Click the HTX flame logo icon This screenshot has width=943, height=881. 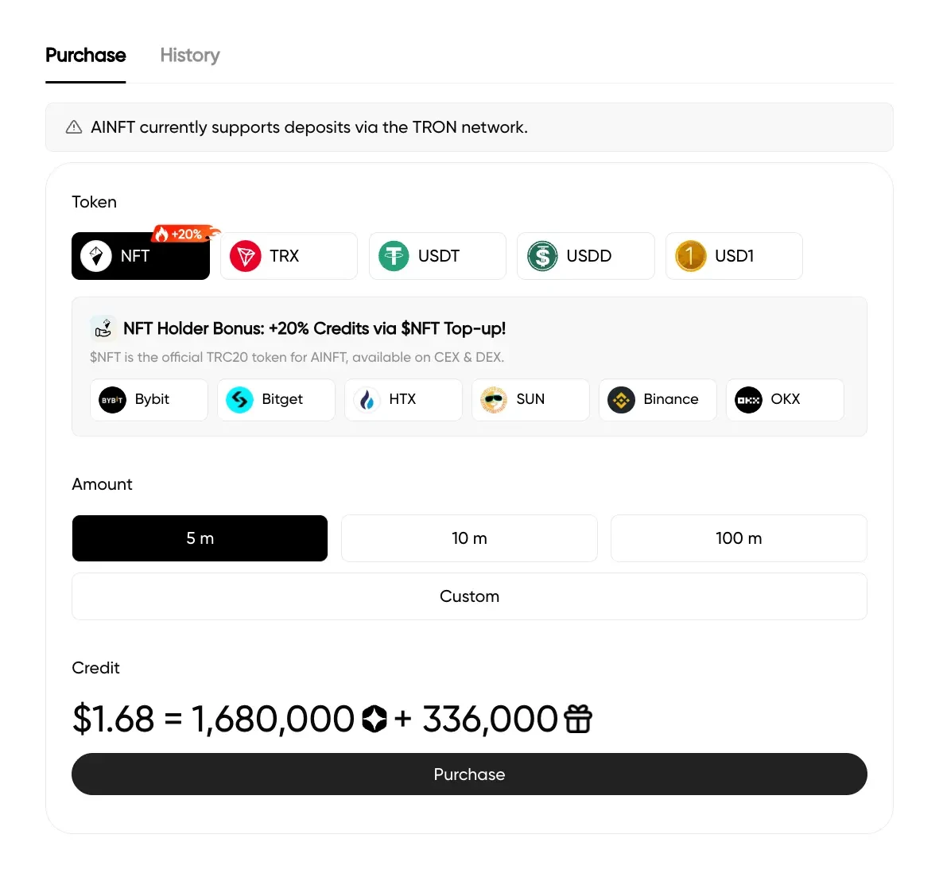pyautogui.click(x=367, y=400)
